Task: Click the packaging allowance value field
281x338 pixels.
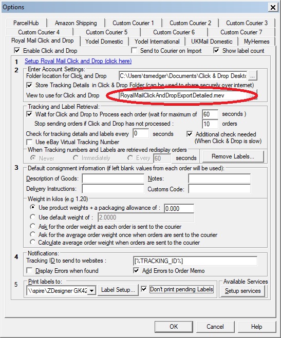Action: click(x=179, y=208)
